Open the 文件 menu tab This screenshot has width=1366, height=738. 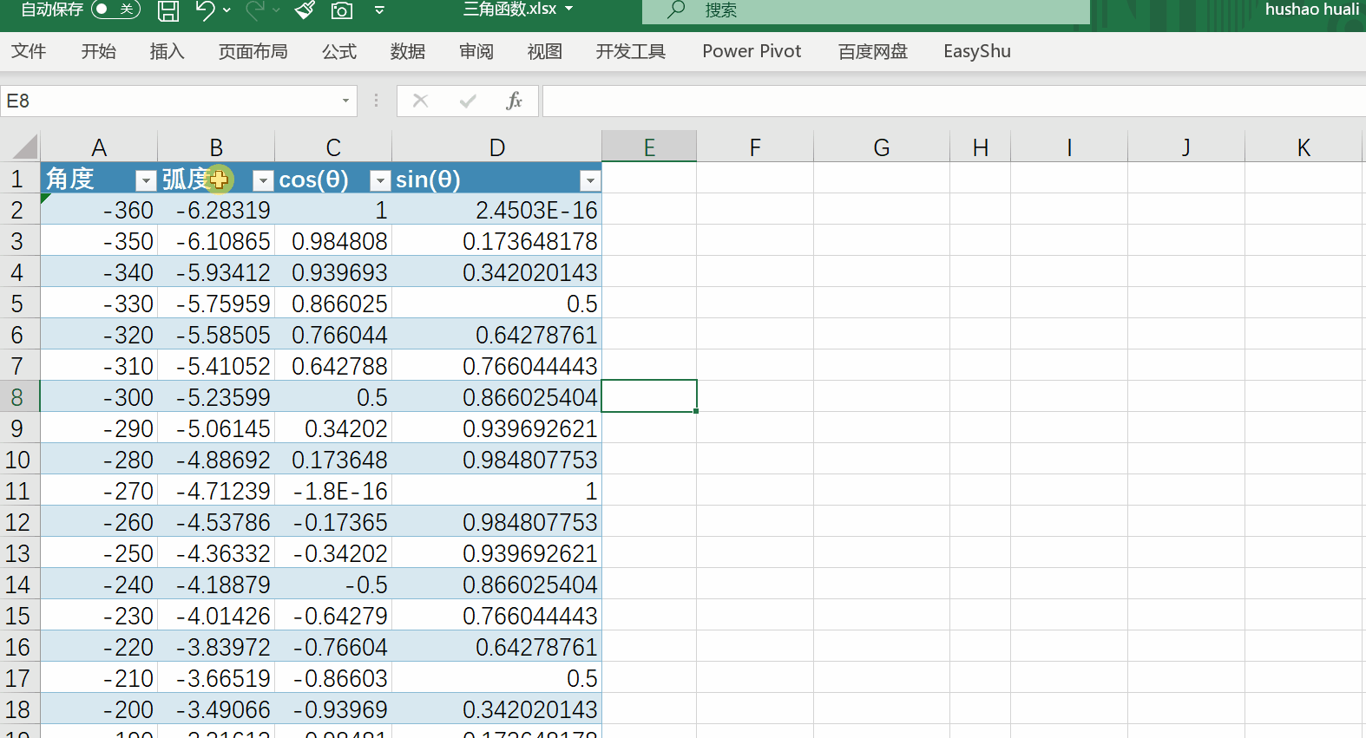pyautogui.click(x=29, y=51)
